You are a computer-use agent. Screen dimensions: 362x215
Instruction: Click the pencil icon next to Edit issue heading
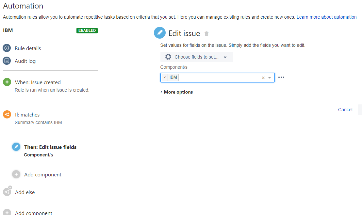(160, 33)
